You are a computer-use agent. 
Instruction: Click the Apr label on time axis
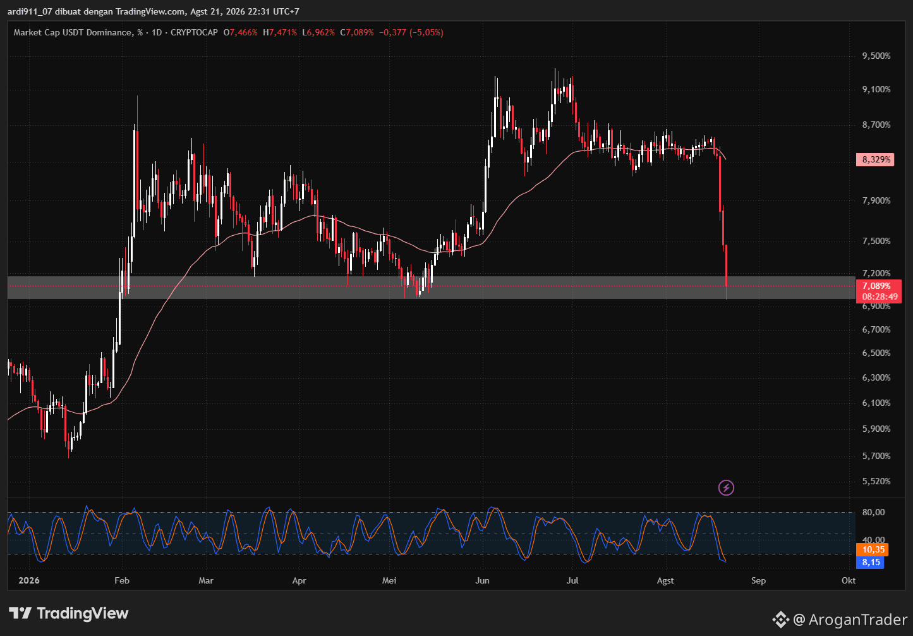(299, 580)
